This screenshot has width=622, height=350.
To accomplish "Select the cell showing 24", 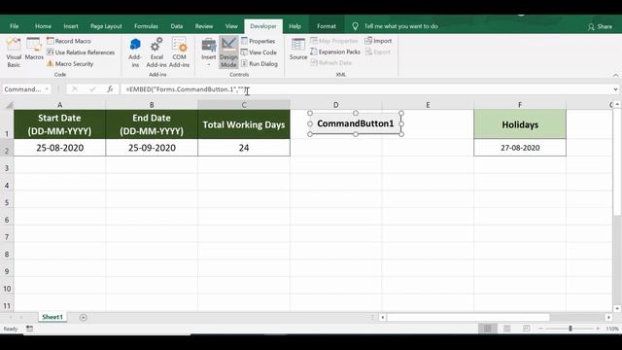I will click(244, 148).
